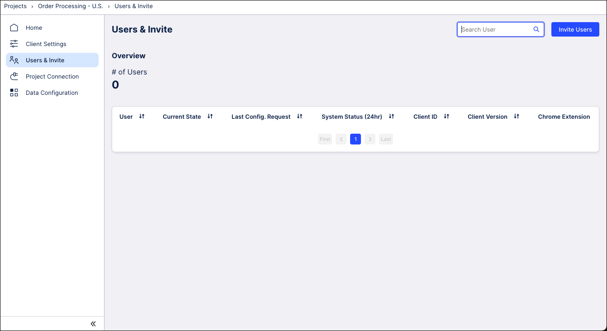Sort by Client Version column arrows
Image resolution: width=607 pixels, height=331 pixels.
click(517, 117)
